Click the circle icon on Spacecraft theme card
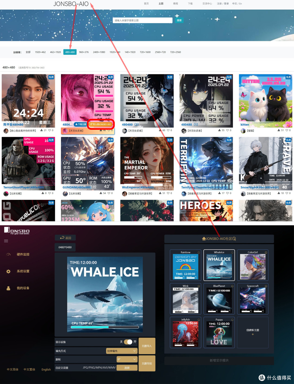 click(x=266, y=286)
